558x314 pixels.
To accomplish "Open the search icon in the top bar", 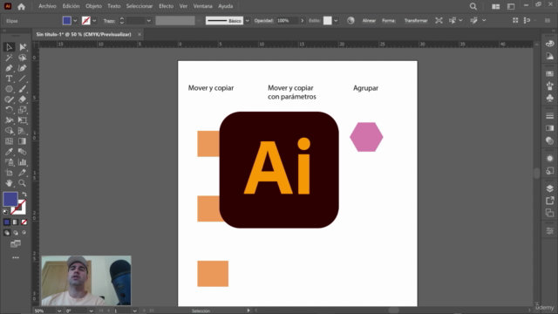I will [473, 6].
